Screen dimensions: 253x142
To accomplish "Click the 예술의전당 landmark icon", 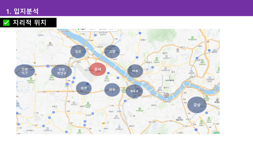I will pos(179,118).
